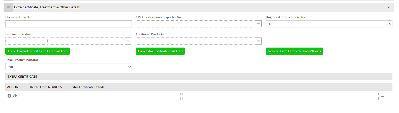The image size is (399, 113).
Task: Collapse section with the minus icon
Action: click(8, 7)
